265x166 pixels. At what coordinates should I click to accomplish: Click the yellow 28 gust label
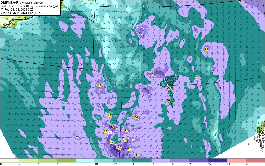coord(129,149)
